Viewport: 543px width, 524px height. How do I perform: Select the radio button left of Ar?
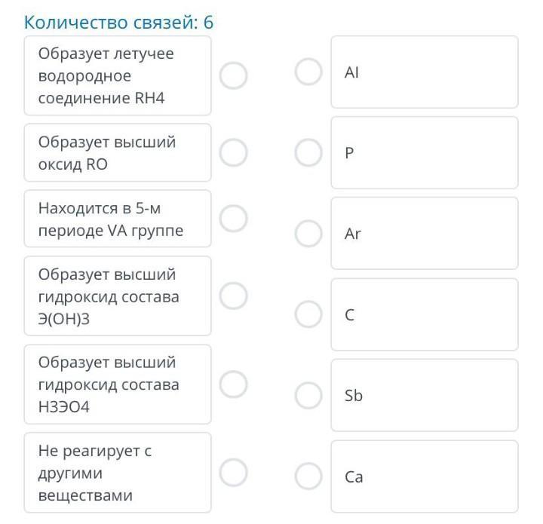click(x=308, y=234)
